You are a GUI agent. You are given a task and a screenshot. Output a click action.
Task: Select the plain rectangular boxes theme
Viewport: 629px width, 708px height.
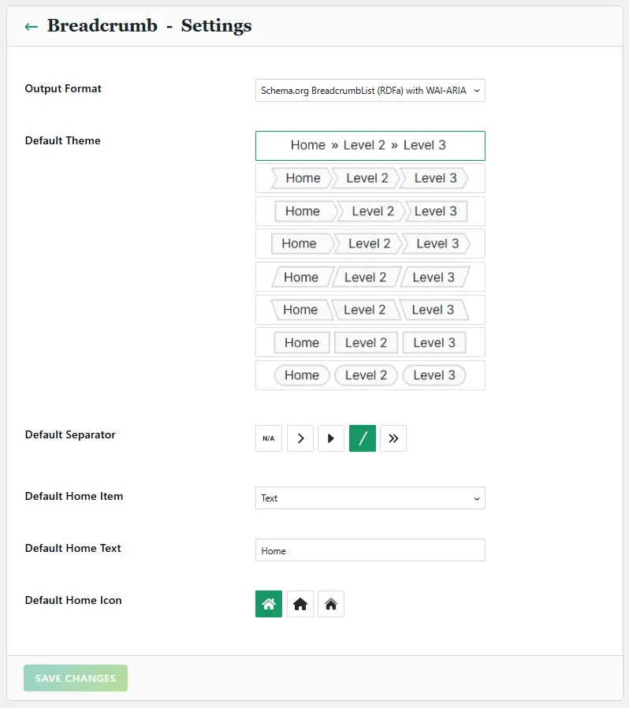pos(370,342)
